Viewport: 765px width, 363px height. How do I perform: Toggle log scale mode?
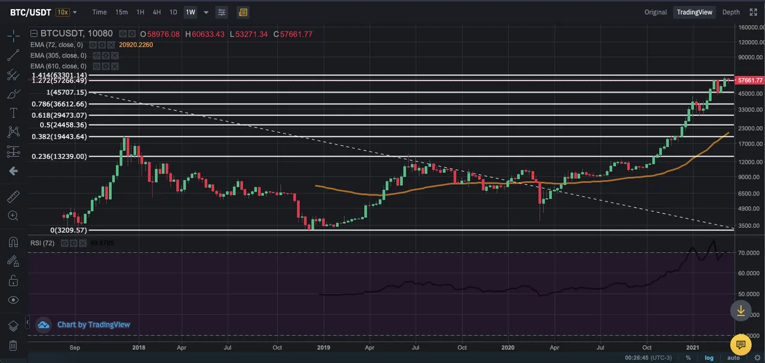[709, 358]
